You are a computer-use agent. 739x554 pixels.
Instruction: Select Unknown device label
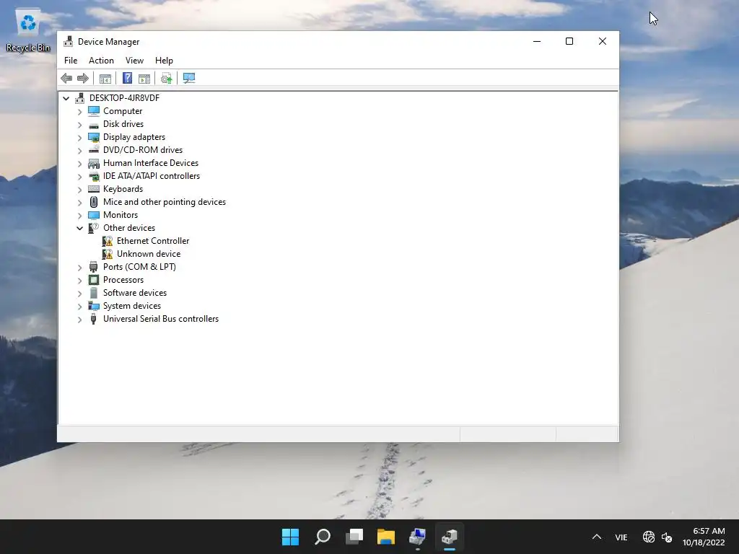(x=149, y=253)
